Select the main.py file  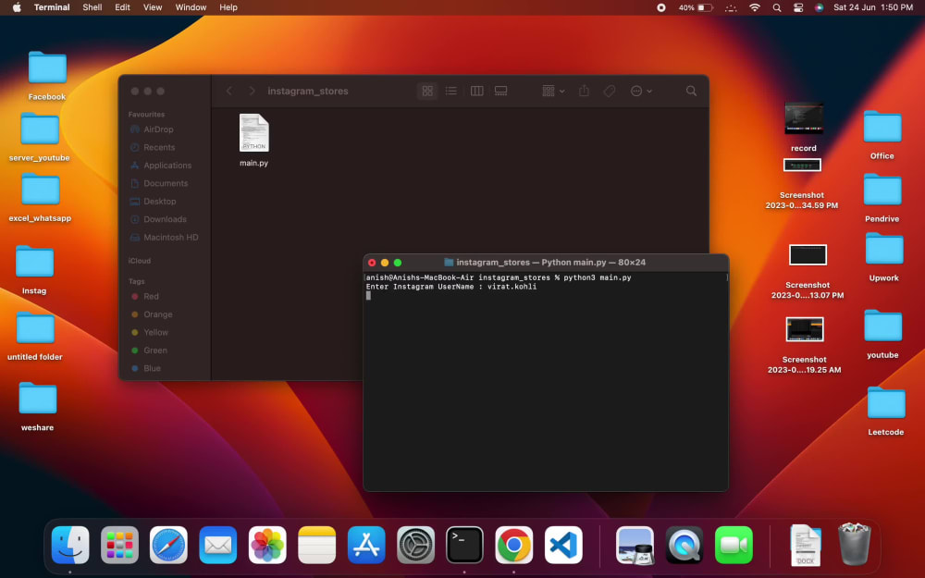tap(254, 141)
